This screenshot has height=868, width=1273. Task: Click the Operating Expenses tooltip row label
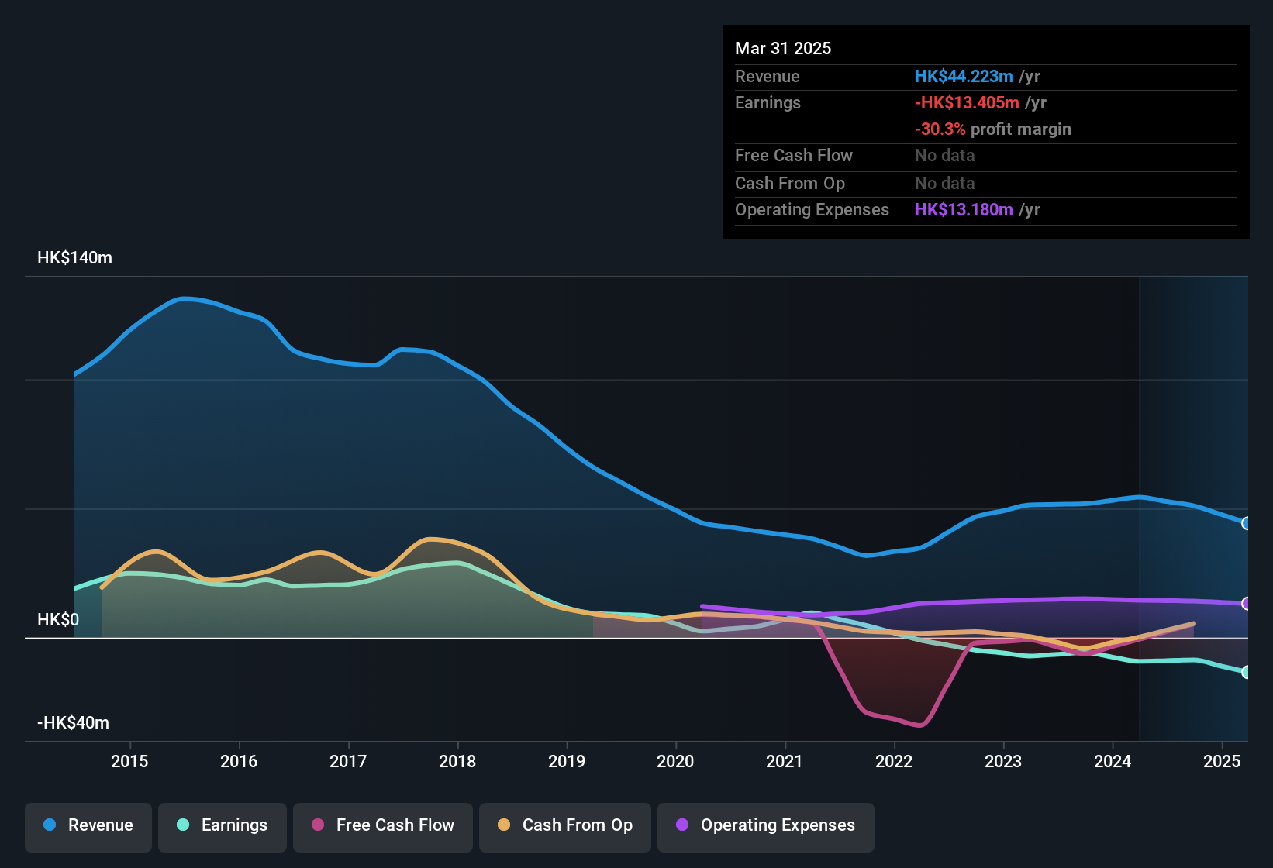812,209
